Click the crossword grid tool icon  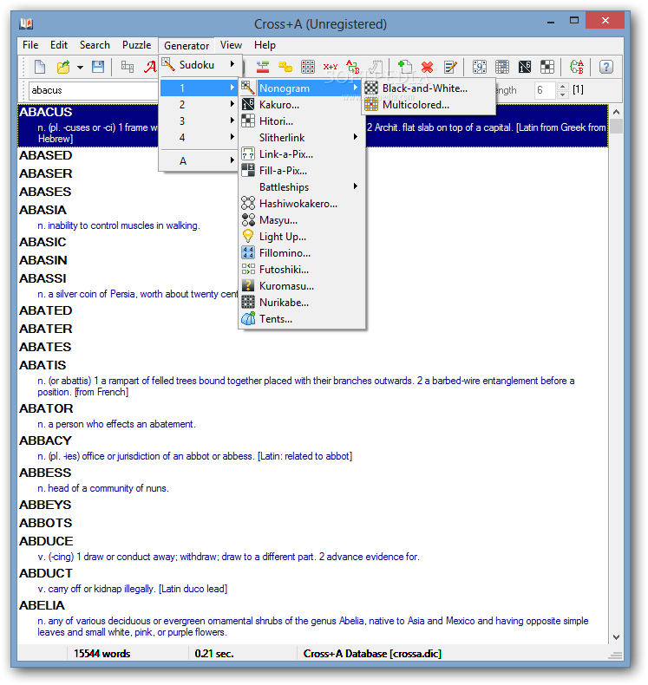click(x=128, y=67)
